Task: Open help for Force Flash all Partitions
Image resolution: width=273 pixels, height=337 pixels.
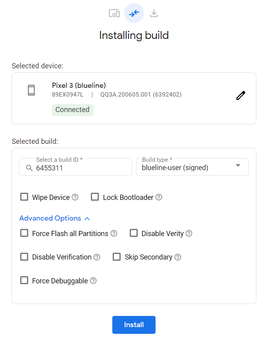Action: (114, 233)
